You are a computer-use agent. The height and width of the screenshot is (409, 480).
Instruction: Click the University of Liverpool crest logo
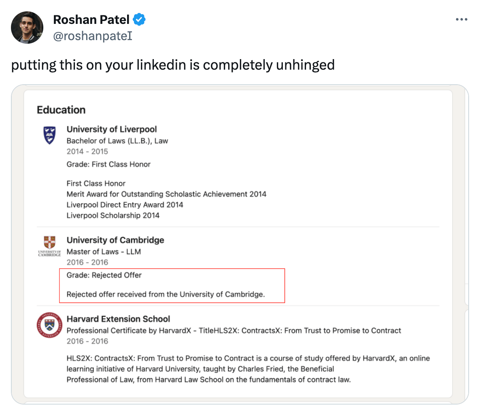[49, 135]
